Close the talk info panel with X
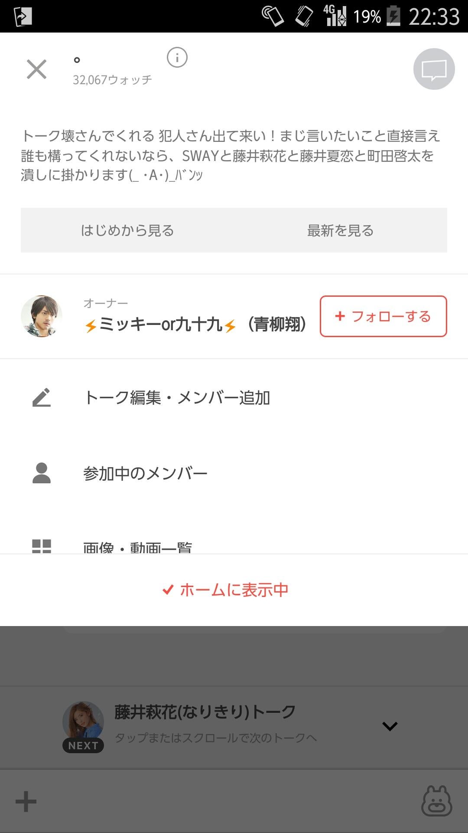The image size is (468, 833). (x=36, y=69)
